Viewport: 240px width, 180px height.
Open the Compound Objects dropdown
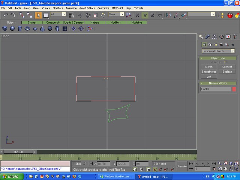[218, 51]
